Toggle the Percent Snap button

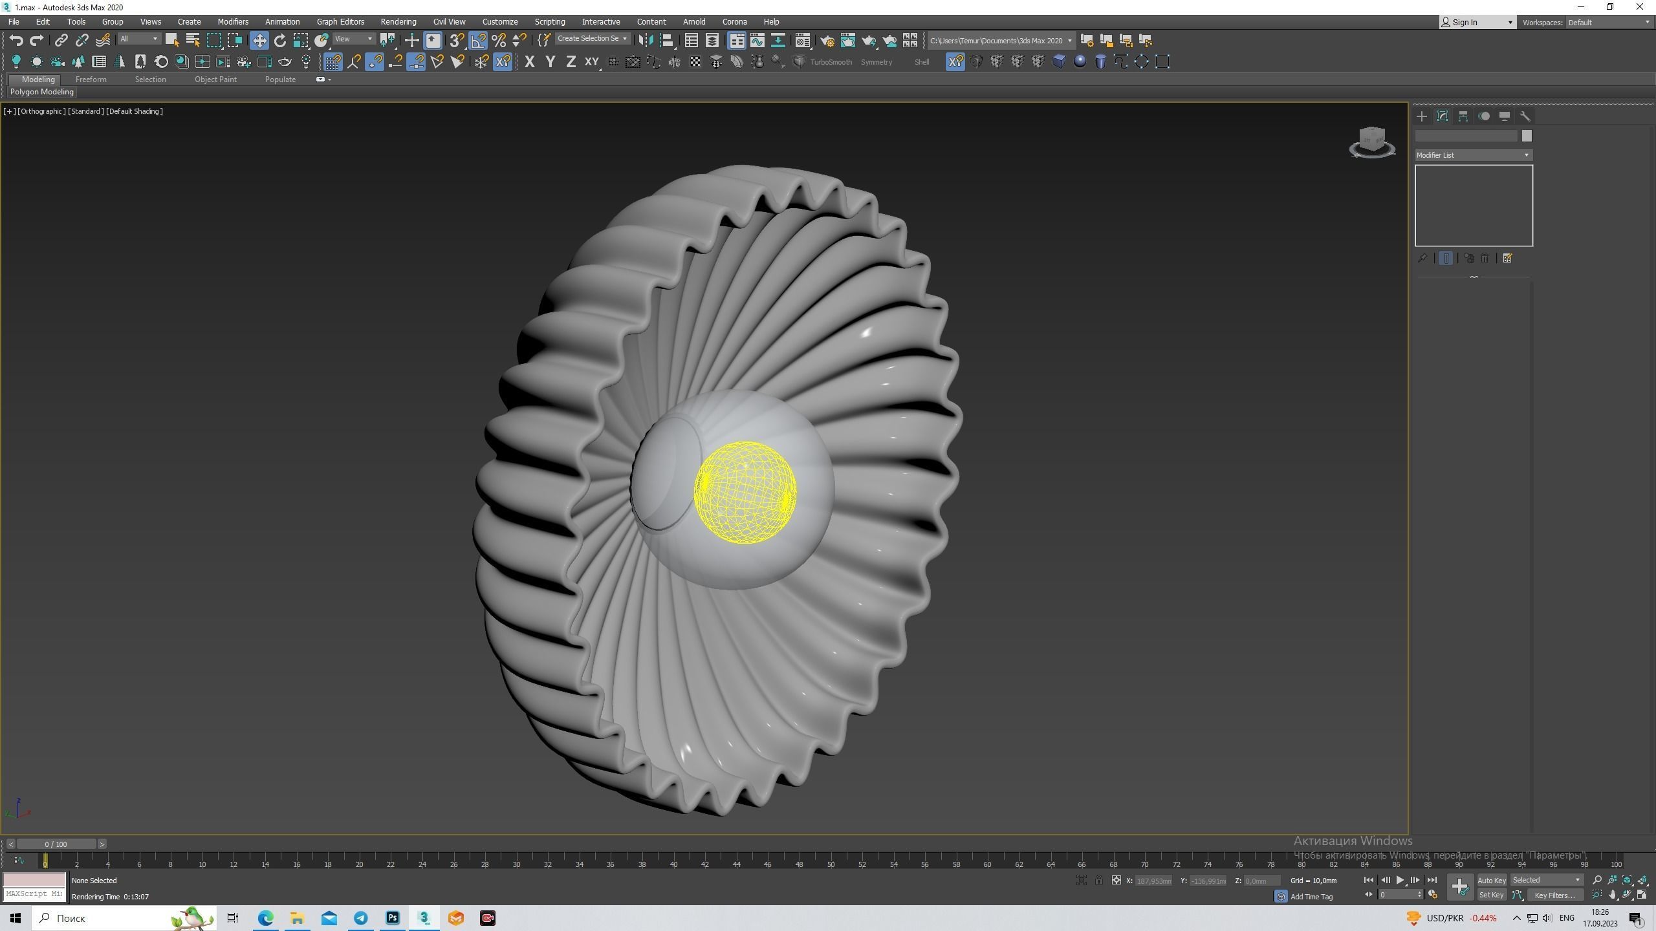499,40
